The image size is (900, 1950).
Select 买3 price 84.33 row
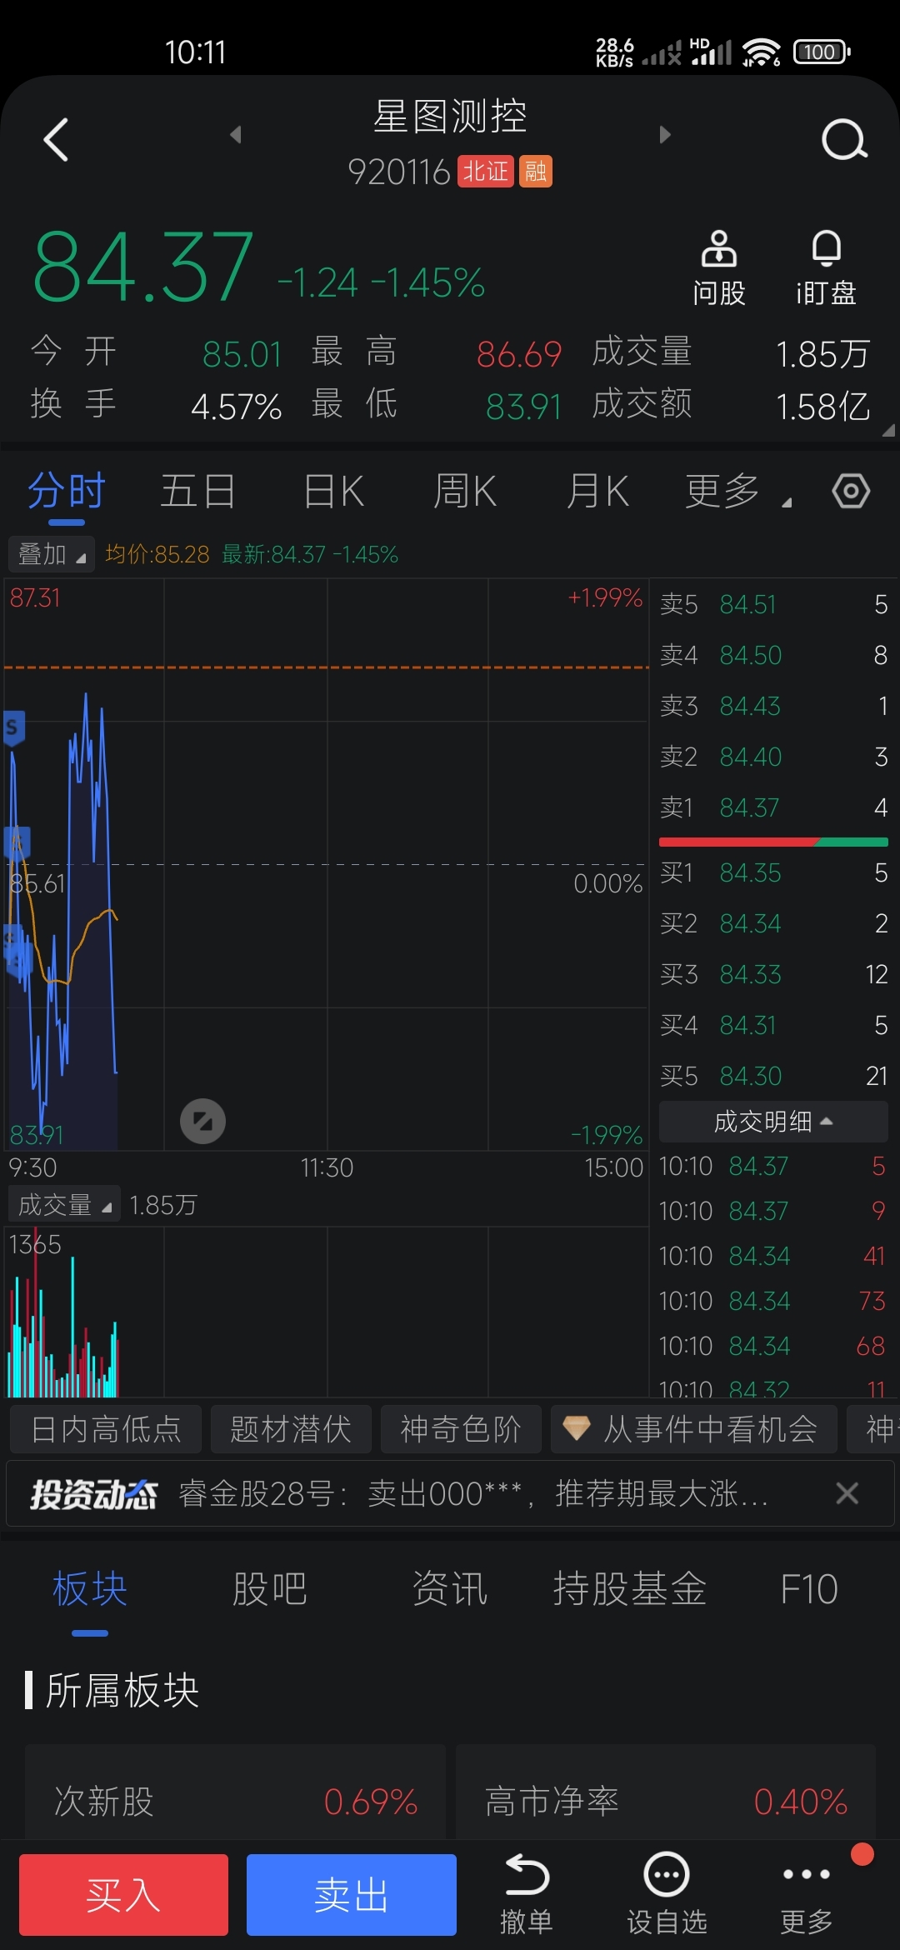click(x=773, y=974)
